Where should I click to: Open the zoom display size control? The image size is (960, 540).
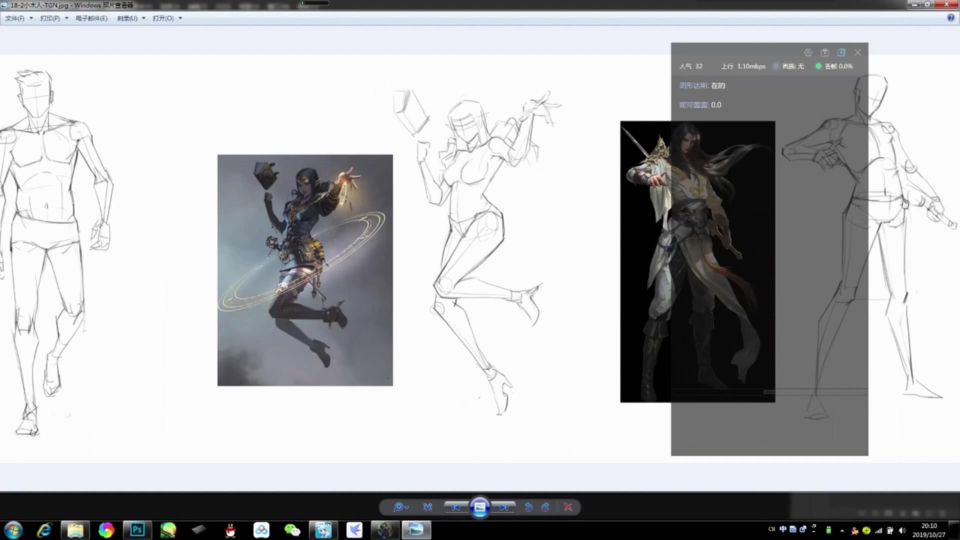pos(400,507)
